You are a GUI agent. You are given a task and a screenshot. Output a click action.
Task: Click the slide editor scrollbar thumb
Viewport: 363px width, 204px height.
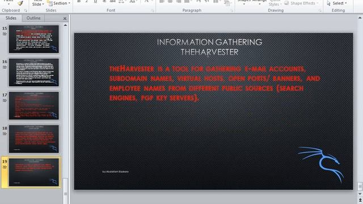pyautogui.click(x=360, y=186)
